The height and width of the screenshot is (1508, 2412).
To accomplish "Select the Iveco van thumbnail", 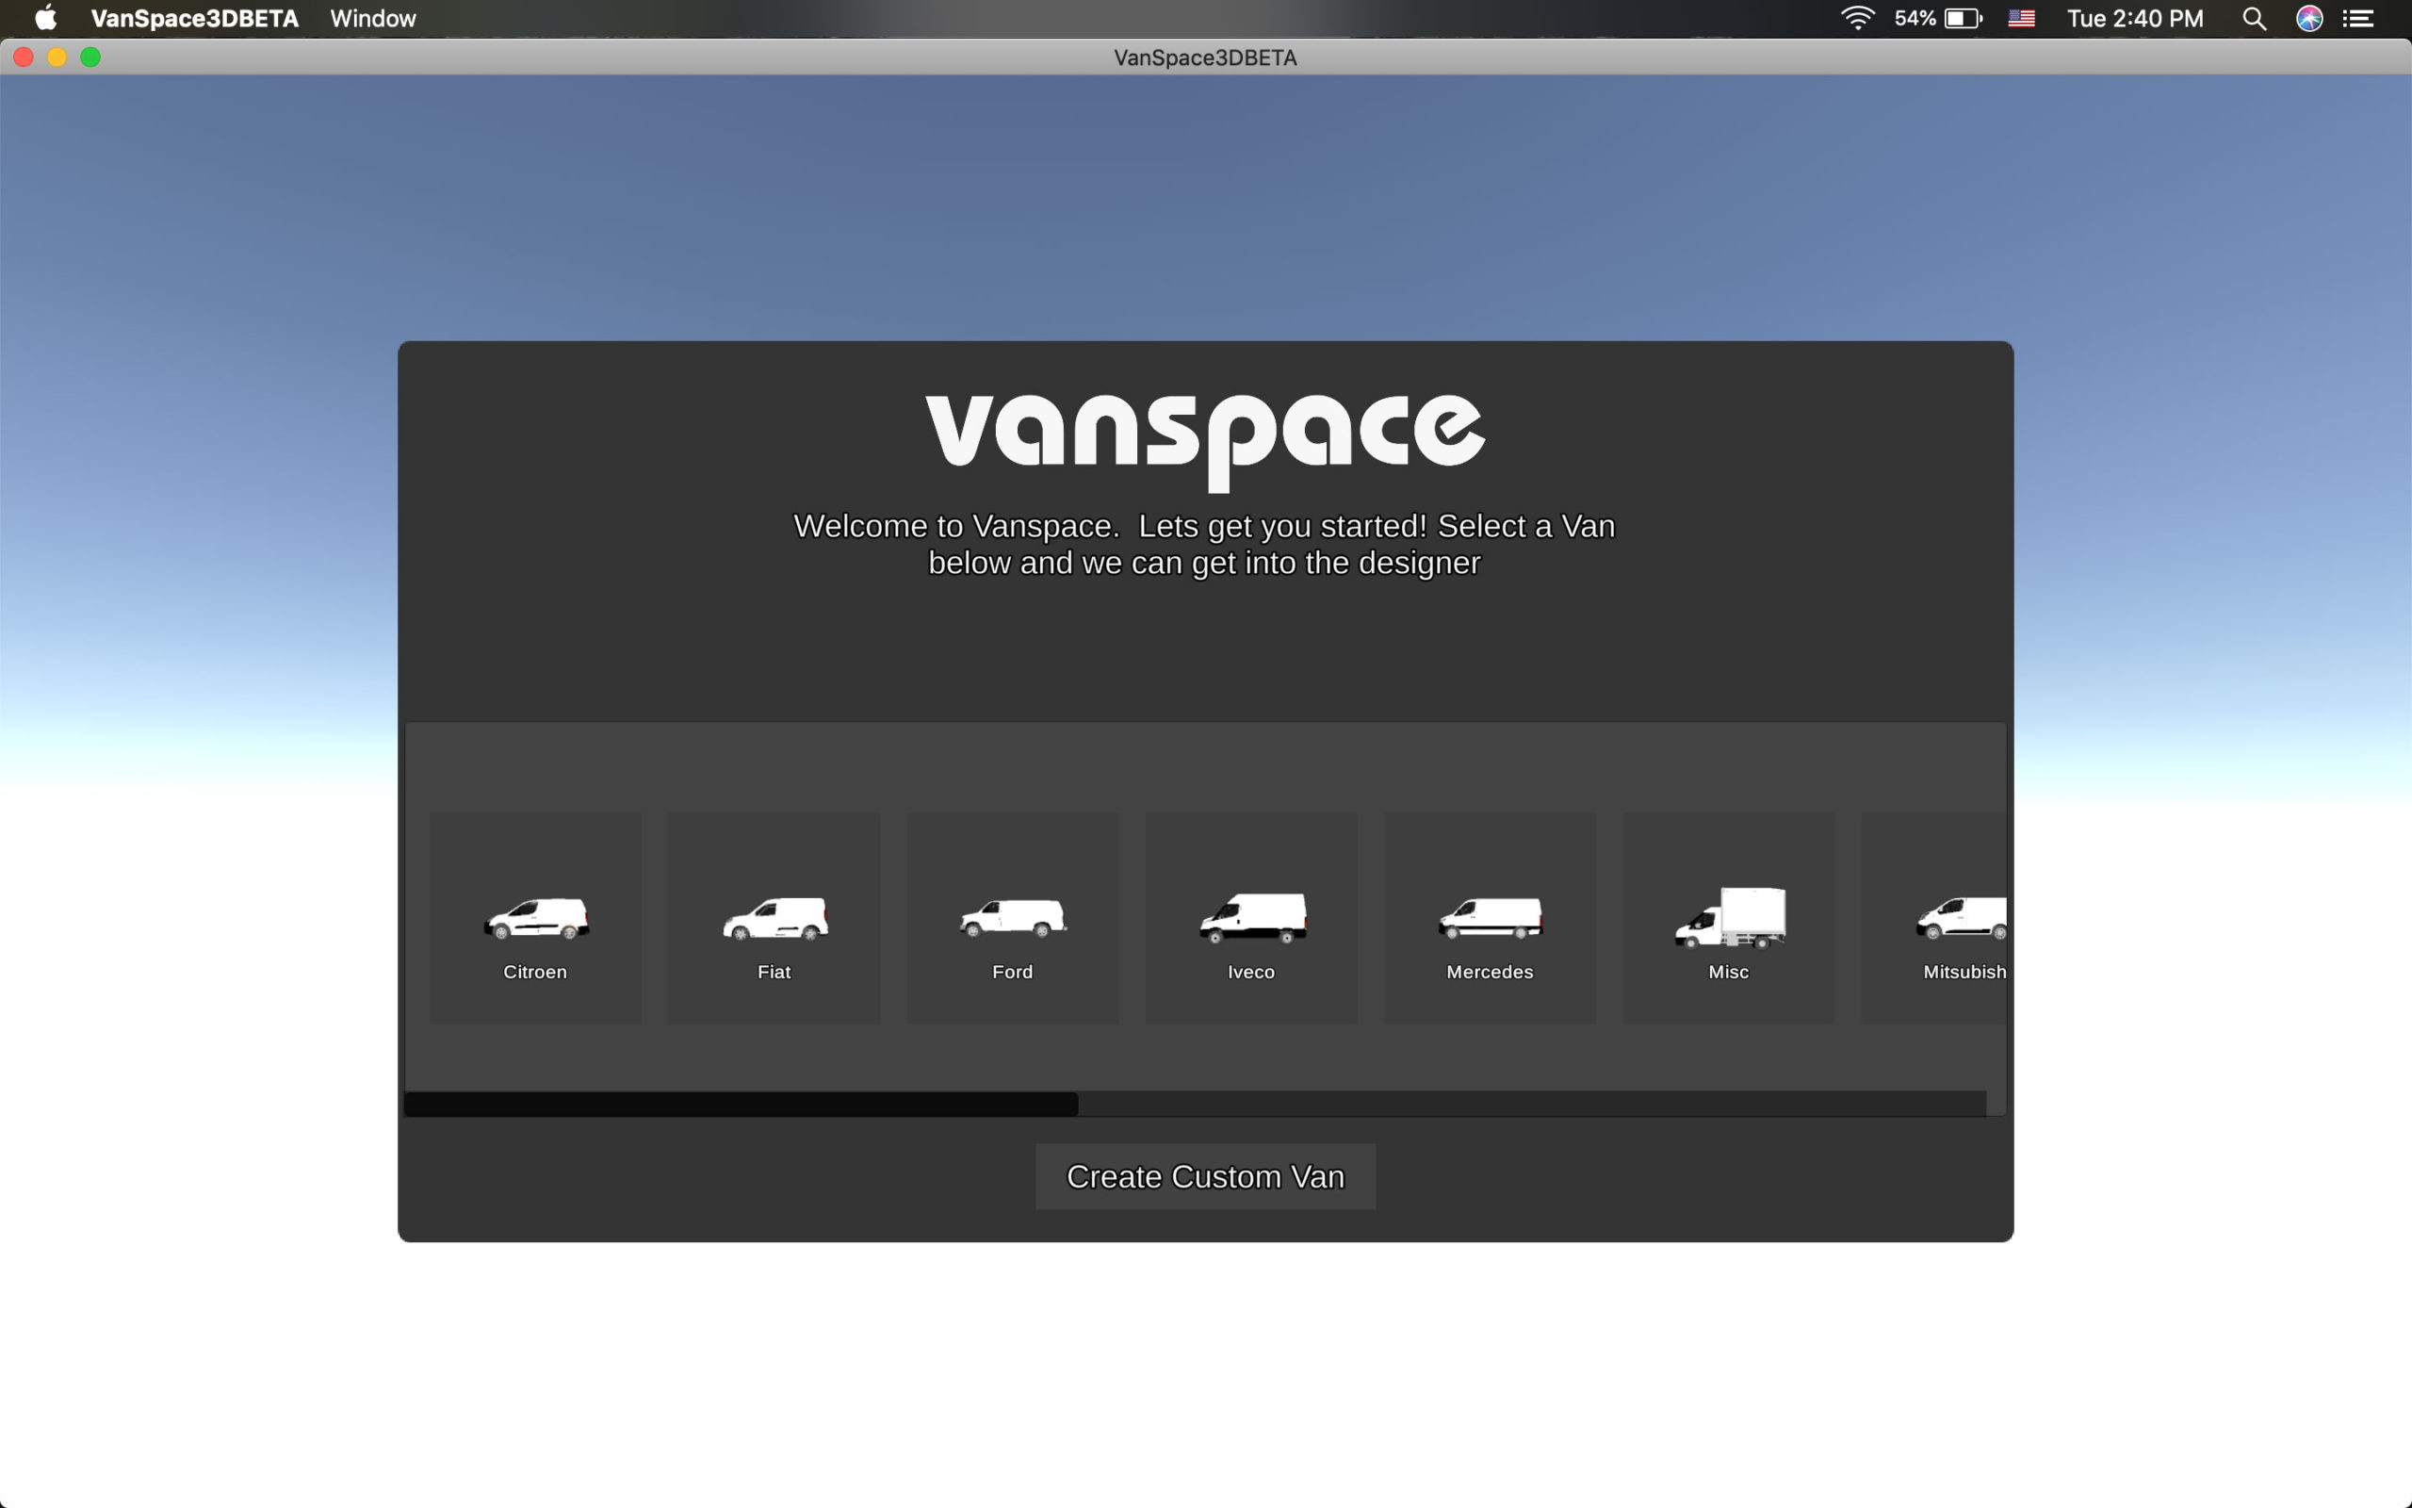I will pyautogui.click(x=1250, y=918).
